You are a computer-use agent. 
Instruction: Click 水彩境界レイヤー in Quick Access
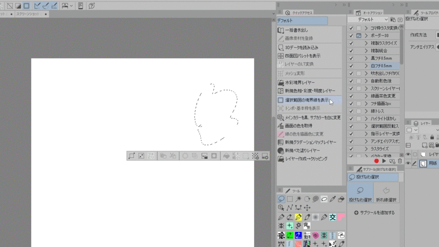coord(310,82)
